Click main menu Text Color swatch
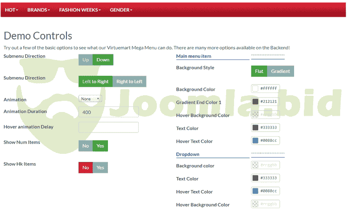 click(255, 127)
